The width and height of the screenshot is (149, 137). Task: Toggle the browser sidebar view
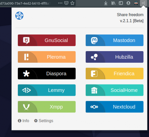pyautogui.click(x=121, y=3)
